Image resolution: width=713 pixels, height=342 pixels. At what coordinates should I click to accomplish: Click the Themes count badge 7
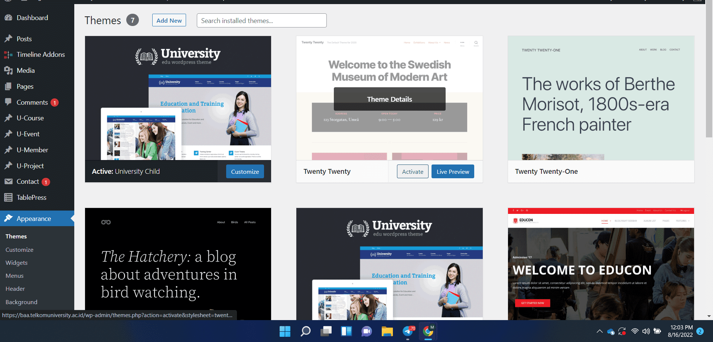coord(133,20)
